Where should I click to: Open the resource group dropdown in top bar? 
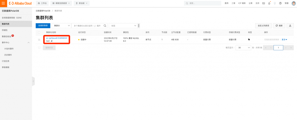pyautogui.click(x=61, y=3)
